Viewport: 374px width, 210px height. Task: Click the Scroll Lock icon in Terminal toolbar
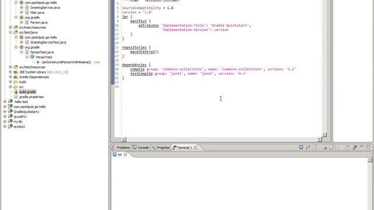(331, 148)
